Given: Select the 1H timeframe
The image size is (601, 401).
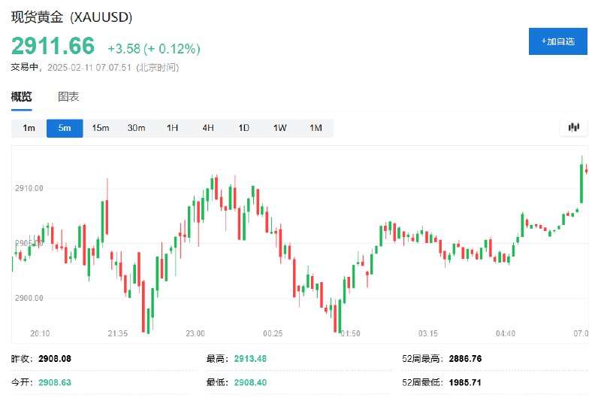Looking at the screenshot, I should pyautogui.click(x=173, y=128).
